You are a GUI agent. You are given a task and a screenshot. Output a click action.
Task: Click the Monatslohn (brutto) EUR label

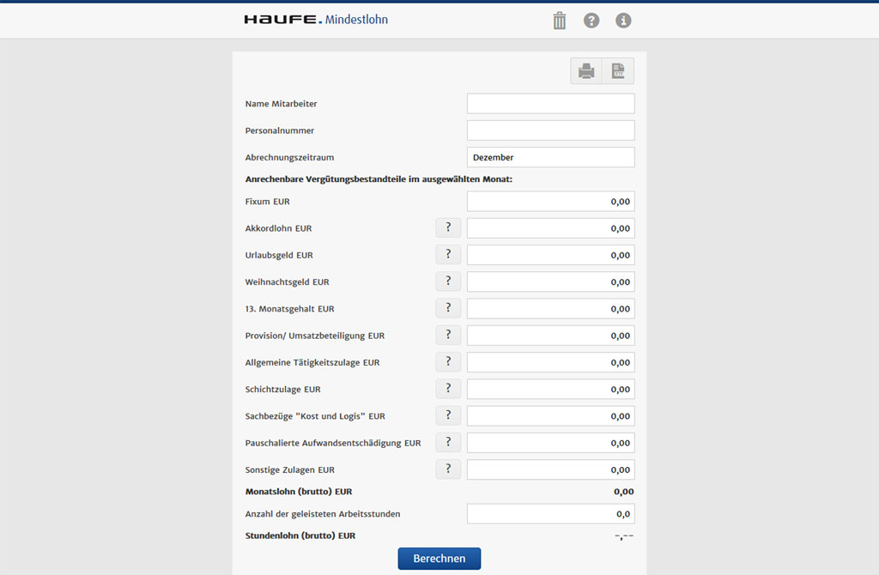click(299, 492)
